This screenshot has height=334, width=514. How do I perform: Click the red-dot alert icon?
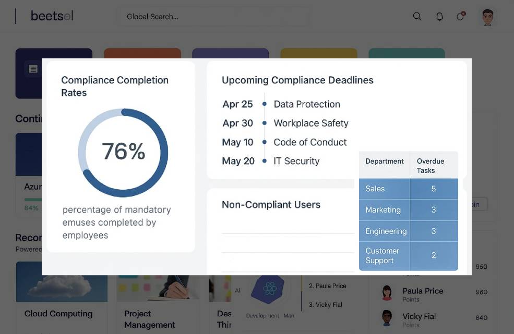460,16
